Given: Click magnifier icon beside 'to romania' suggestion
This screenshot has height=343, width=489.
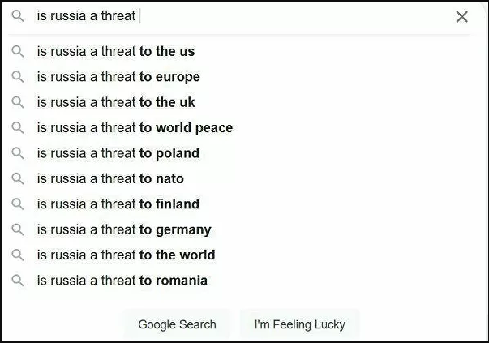Looking at the screenshot, I should pos(18,281).
